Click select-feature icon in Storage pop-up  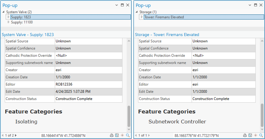250,136
